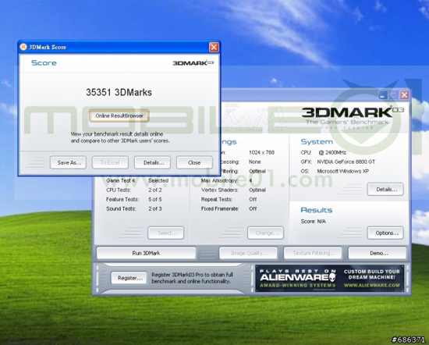Open System Details... button
This screenshot has width=429, height=345.
[385, 189]
